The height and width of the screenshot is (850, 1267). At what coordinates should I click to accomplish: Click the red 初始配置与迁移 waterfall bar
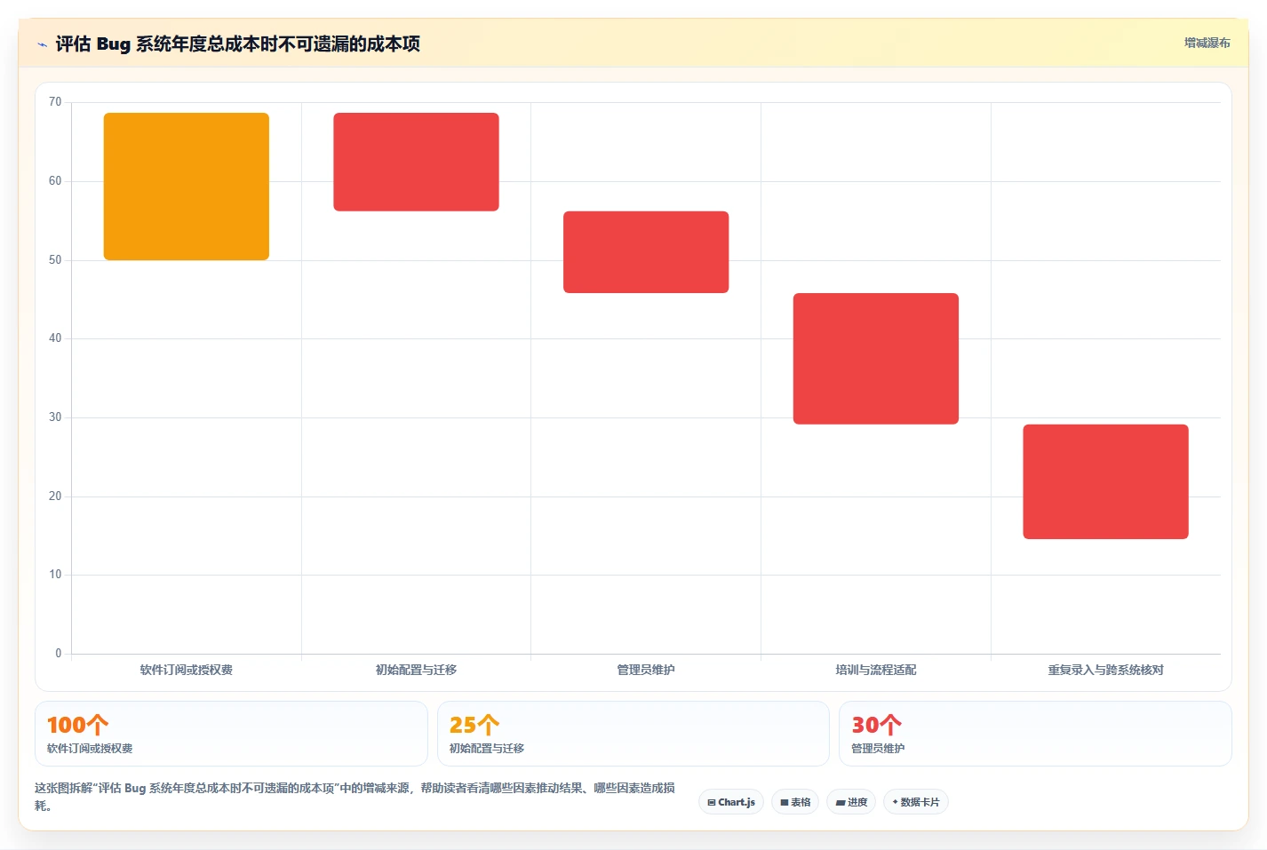416,162
